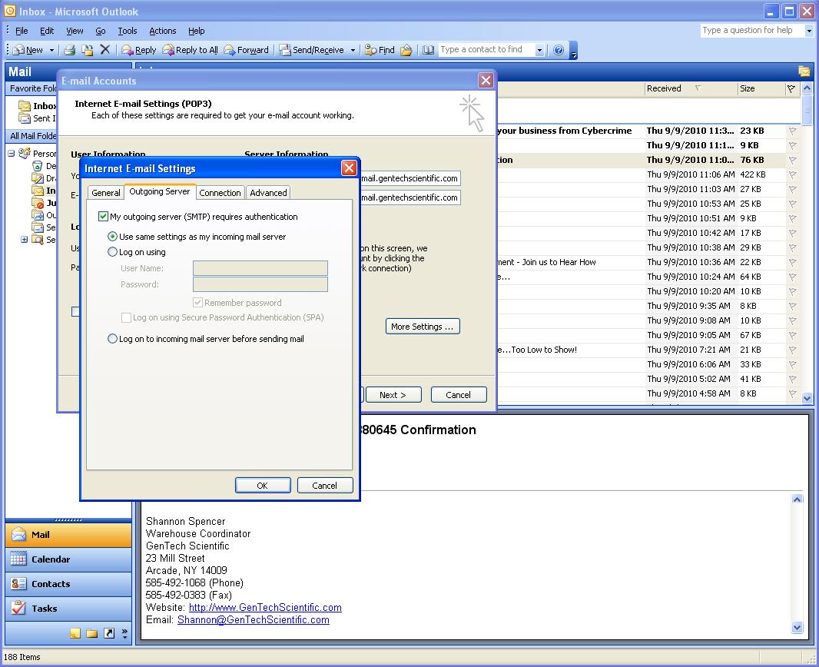The height and width of the screenshot is (667, 819).
Task: Switch to the Connection tab
Action: (220, 193)
